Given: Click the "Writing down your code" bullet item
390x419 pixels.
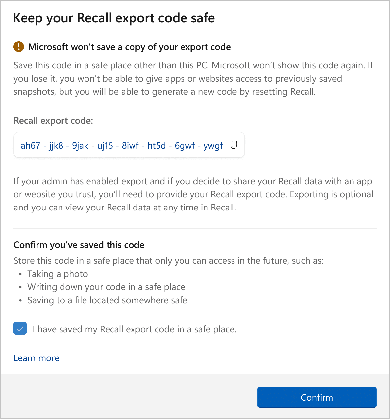Looking at the screenshot, I should [x=106, y=287].
